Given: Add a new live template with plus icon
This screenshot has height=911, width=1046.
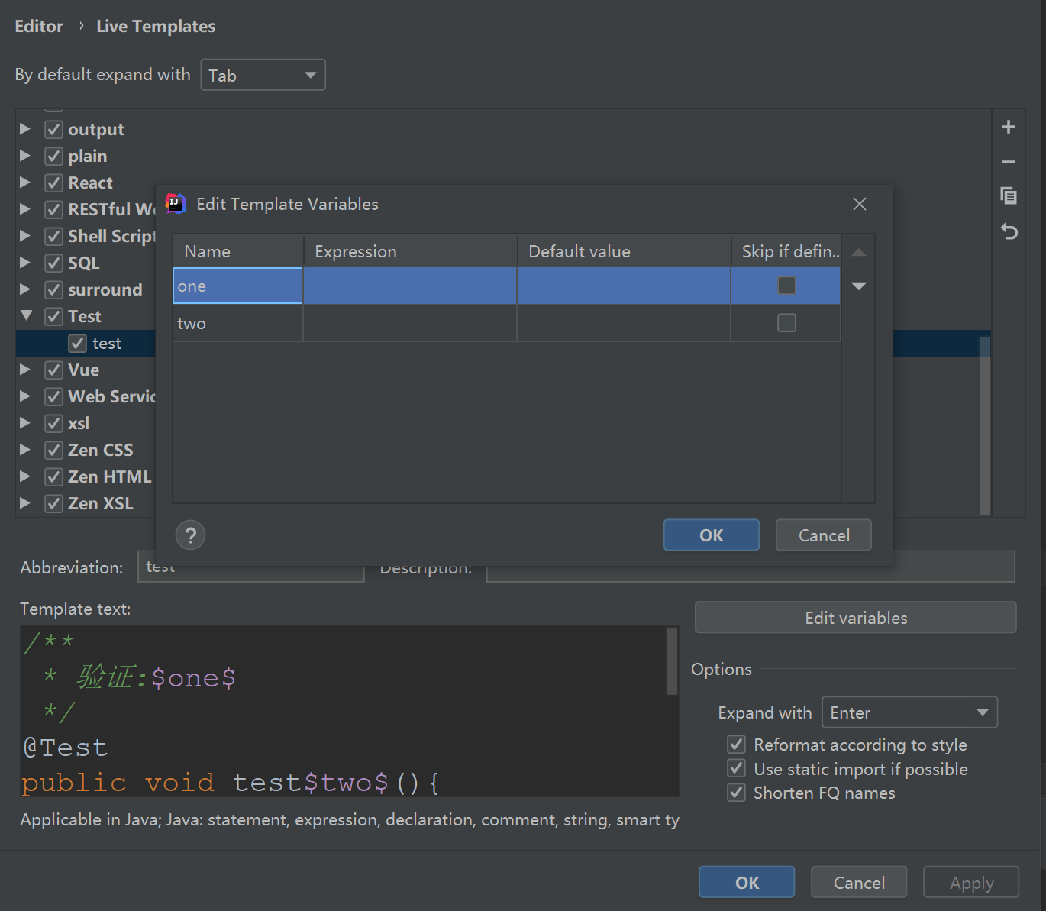Looking at the screenshot, I should [x=1008, y=127].
